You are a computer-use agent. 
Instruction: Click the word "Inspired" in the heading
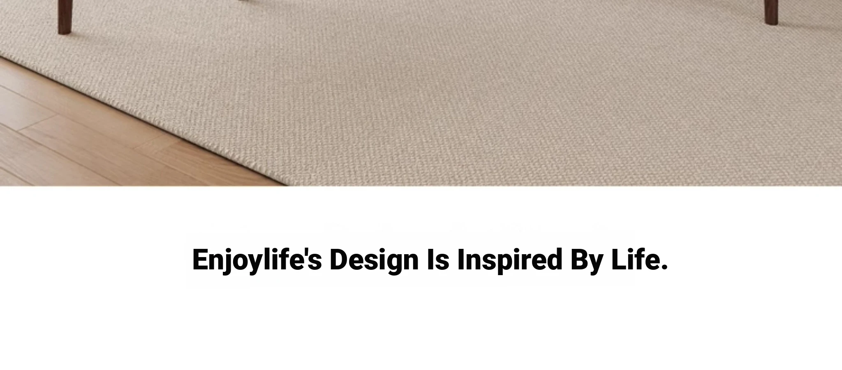tap(510, 260)
